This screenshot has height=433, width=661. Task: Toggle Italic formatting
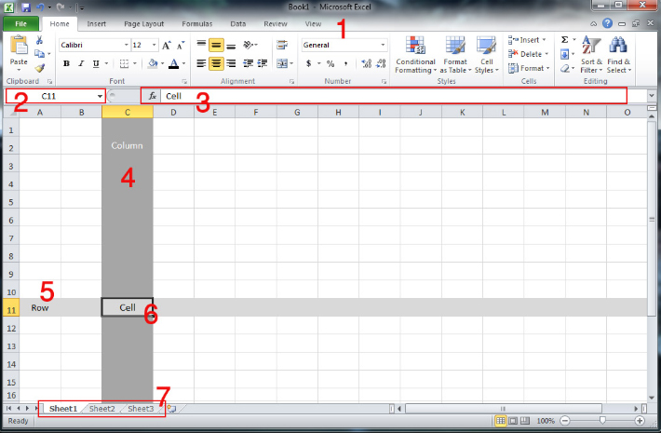click(x=81, y=63)
